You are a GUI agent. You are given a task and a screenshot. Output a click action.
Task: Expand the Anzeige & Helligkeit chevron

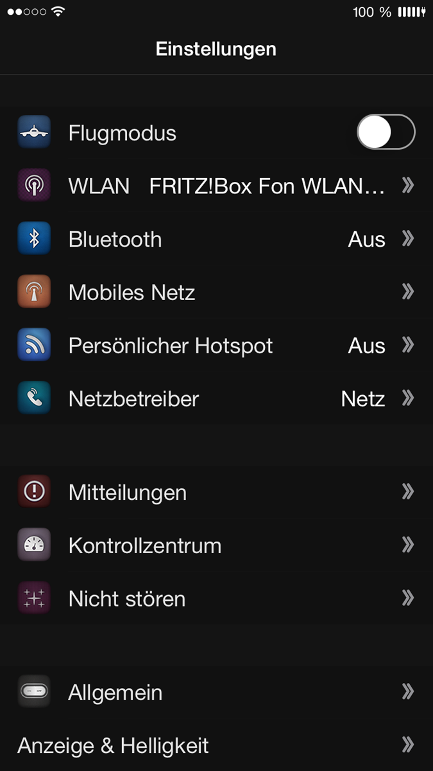(407, 745)
